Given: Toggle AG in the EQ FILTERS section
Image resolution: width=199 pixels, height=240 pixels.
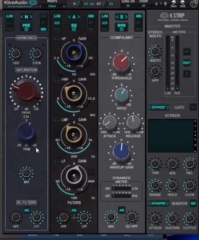Looking at the screenshot, I should [x=74, y=210].
